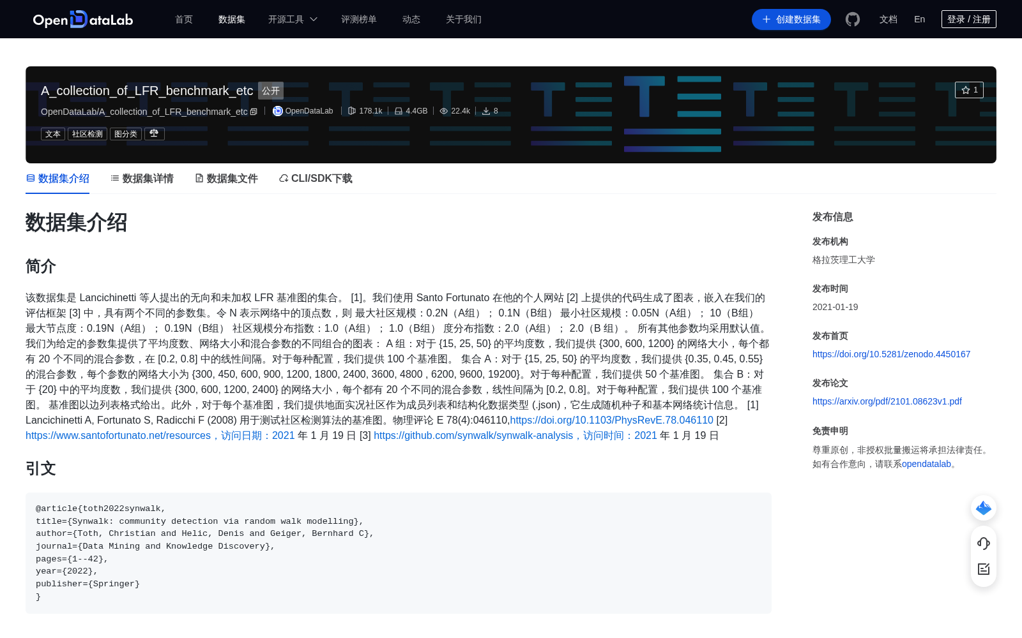This screenshot has width=1022, height=638.
Task: Click the publish date 2021-01-19
Action: 835,307
